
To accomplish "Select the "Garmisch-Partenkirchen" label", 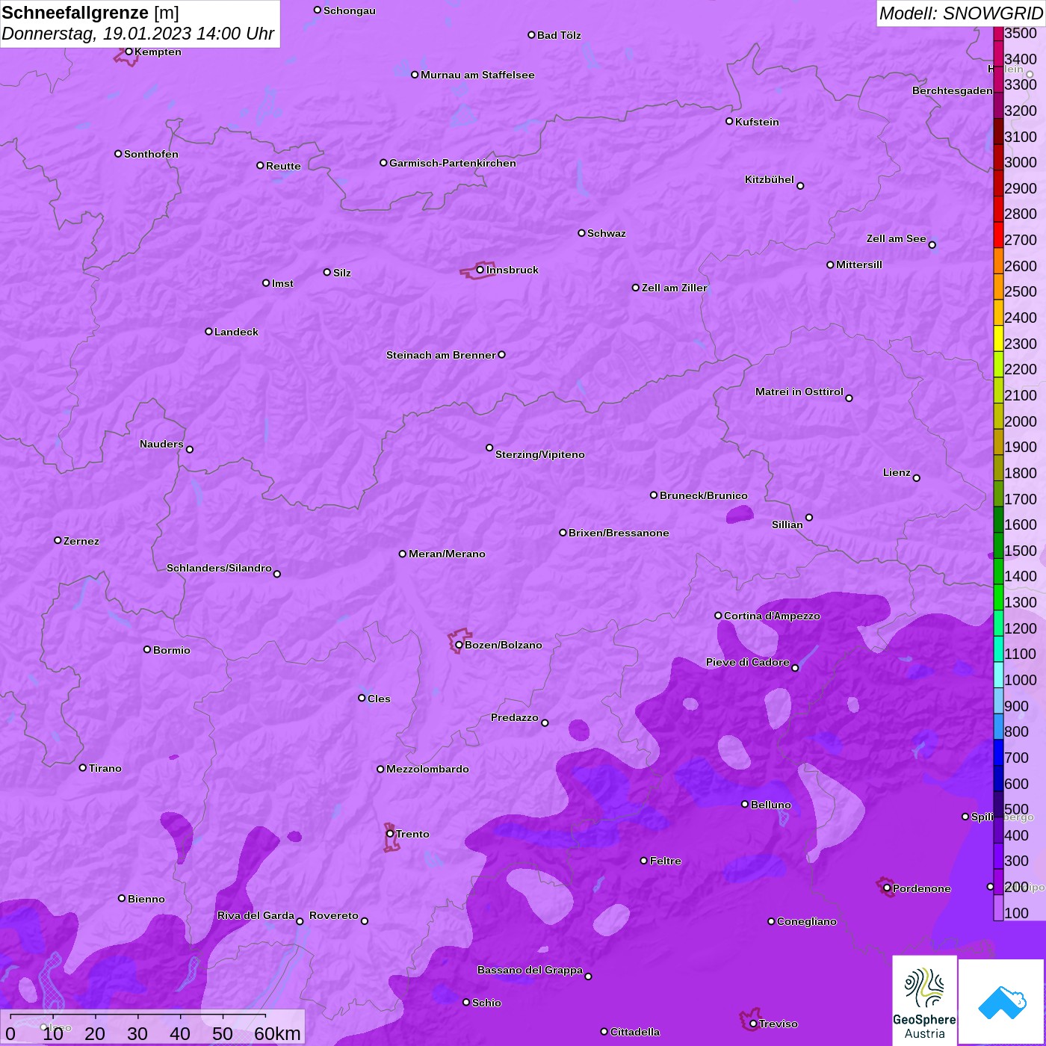I will [x=453, y=163].
